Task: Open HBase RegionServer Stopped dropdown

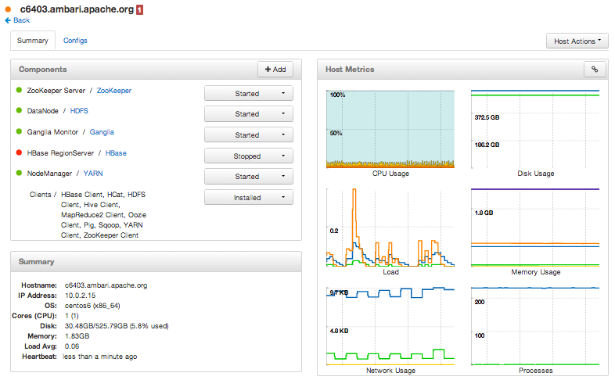Action: pos(248,156)
